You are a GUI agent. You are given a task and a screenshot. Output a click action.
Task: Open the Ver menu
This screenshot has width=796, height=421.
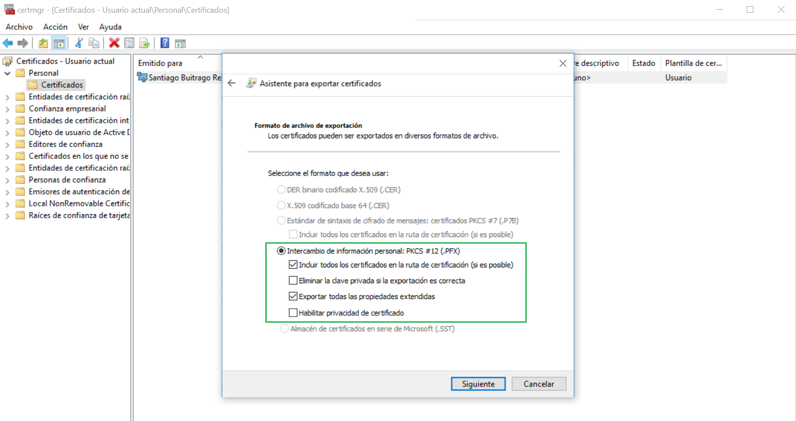point(83,27)
